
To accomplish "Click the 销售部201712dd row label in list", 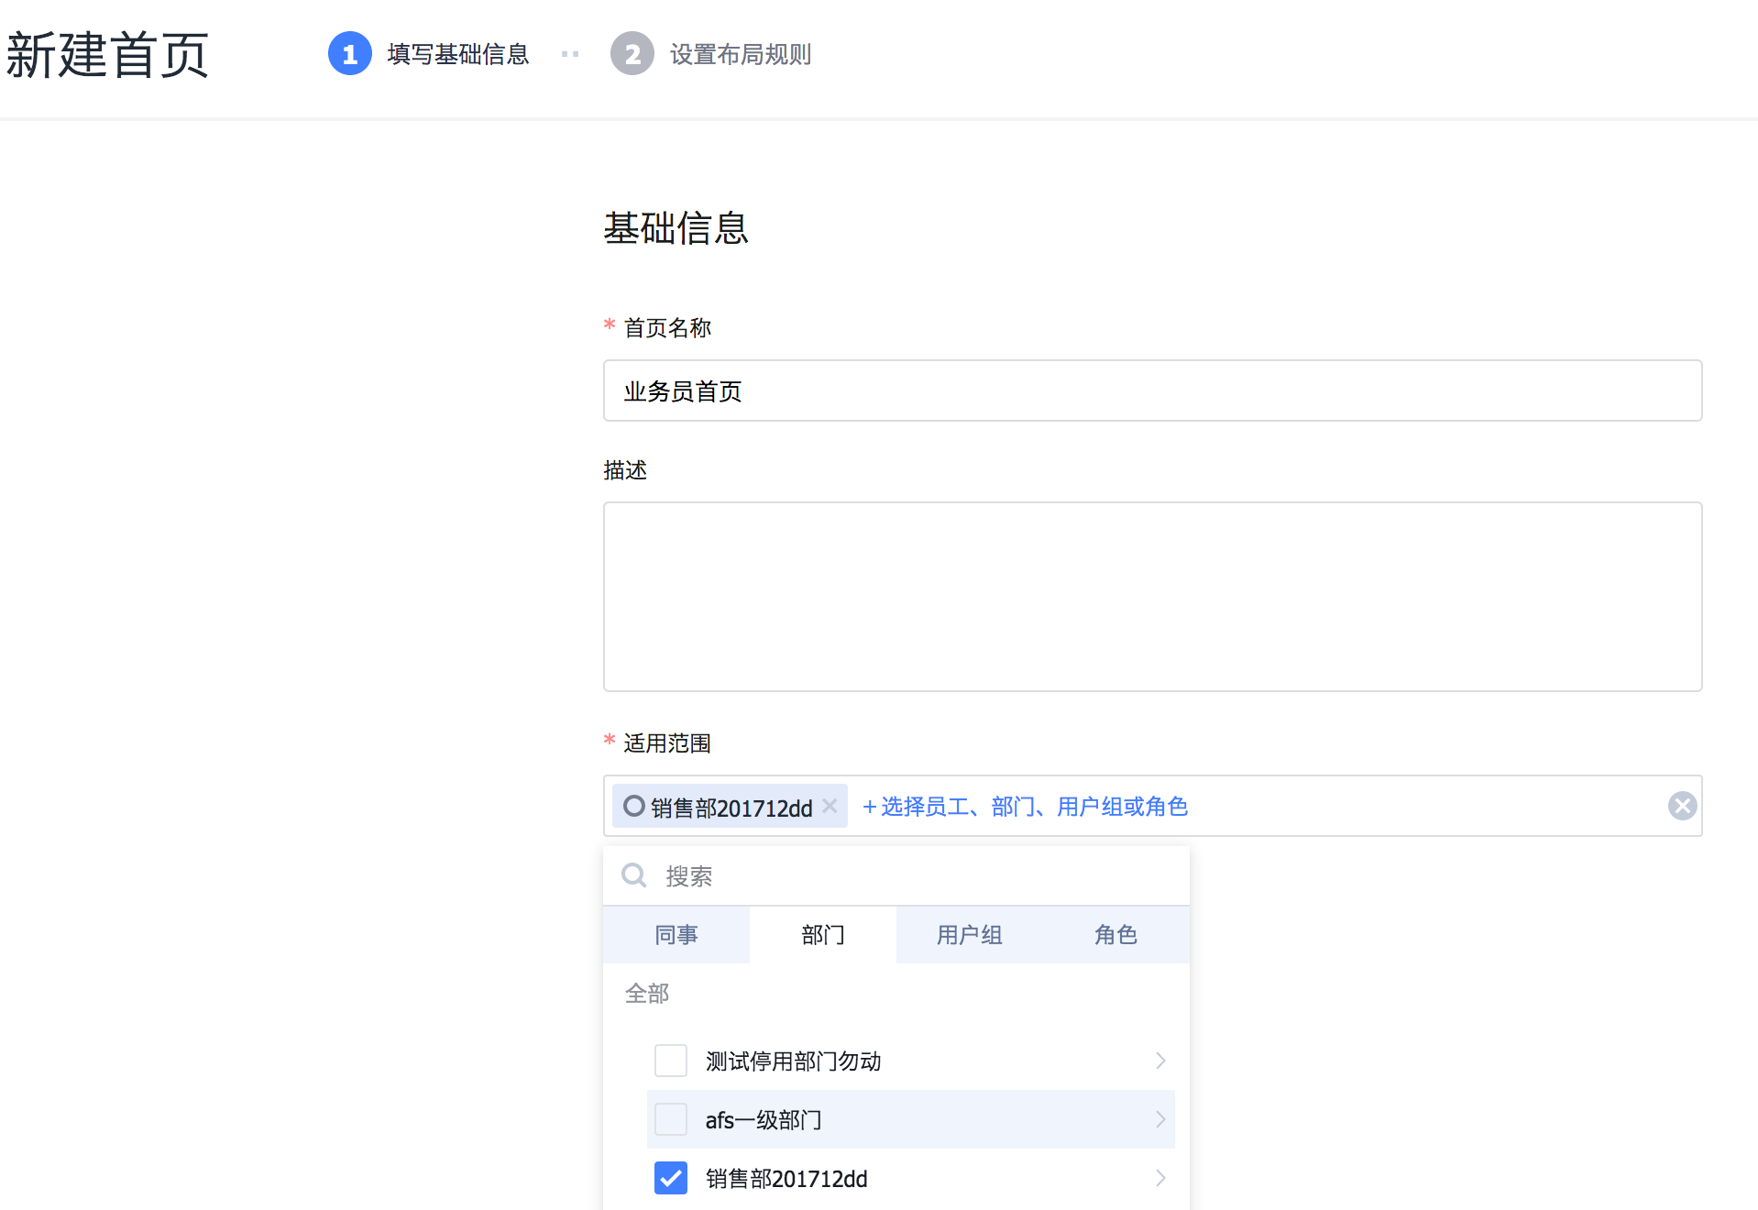I will coord(786,1179).
